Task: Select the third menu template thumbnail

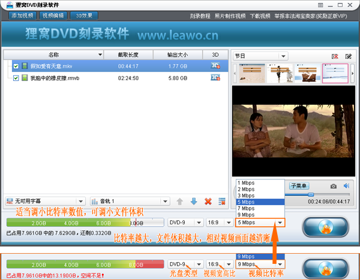Action: (x=307, y=73)
